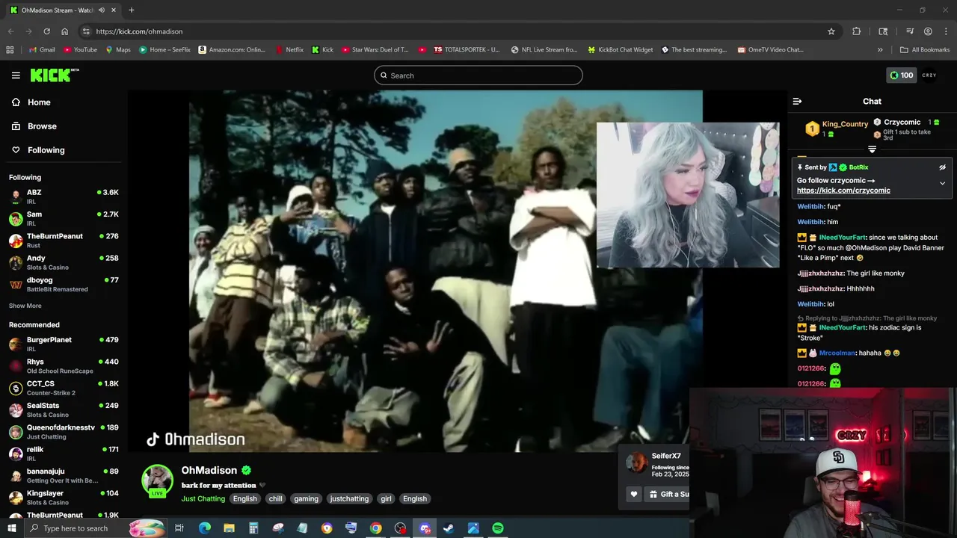Open TheBurntPeanut Rust stream
Viewport: 957px width, 538px height.
tap(64, 241)
